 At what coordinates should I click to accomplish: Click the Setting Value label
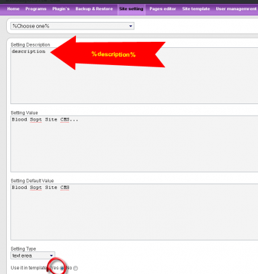pyautogui.click(x=24, y=113)
